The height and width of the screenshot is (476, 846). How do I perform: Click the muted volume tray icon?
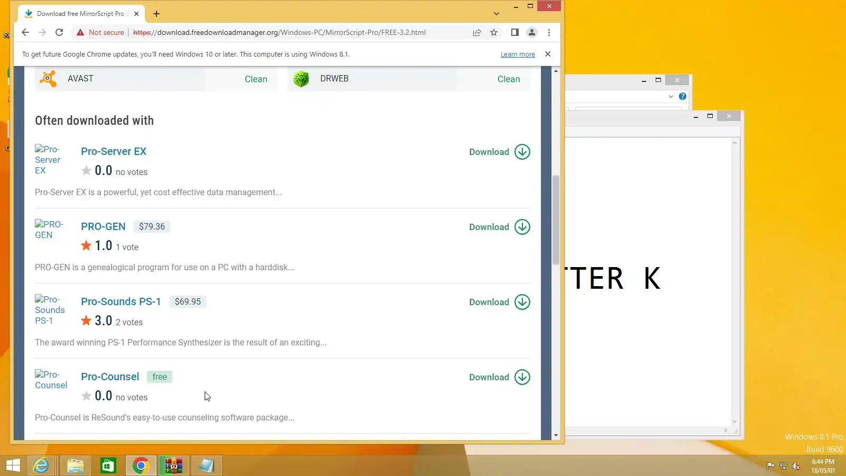pyautogui.click(x=796, y=466)
